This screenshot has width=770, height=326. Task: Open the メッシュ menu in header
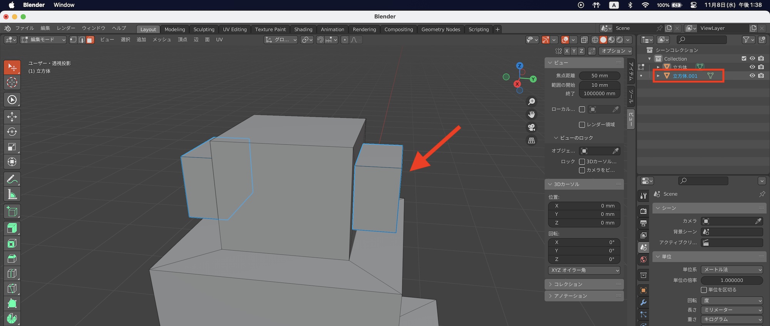[162, 40]
